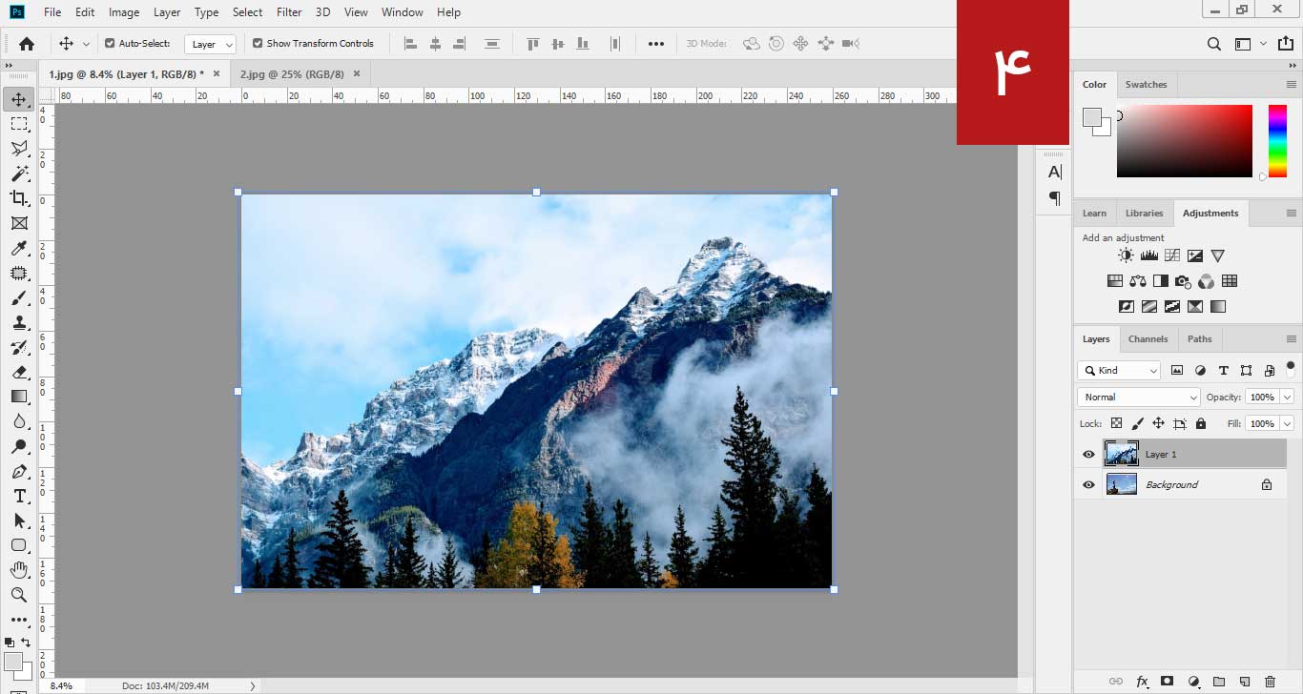Select the Rectangular Marquee tool
Screen dimensions: 1303x694
tap(18, 124)
